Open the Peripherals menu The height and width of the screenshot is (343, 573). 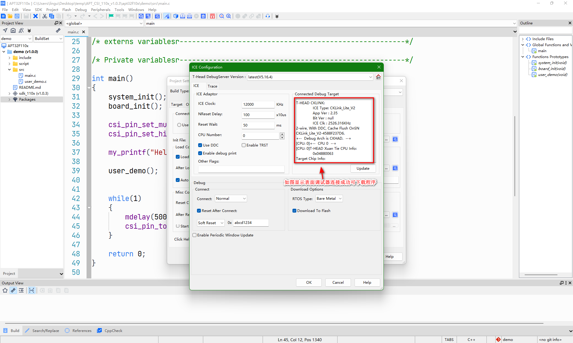101,10
